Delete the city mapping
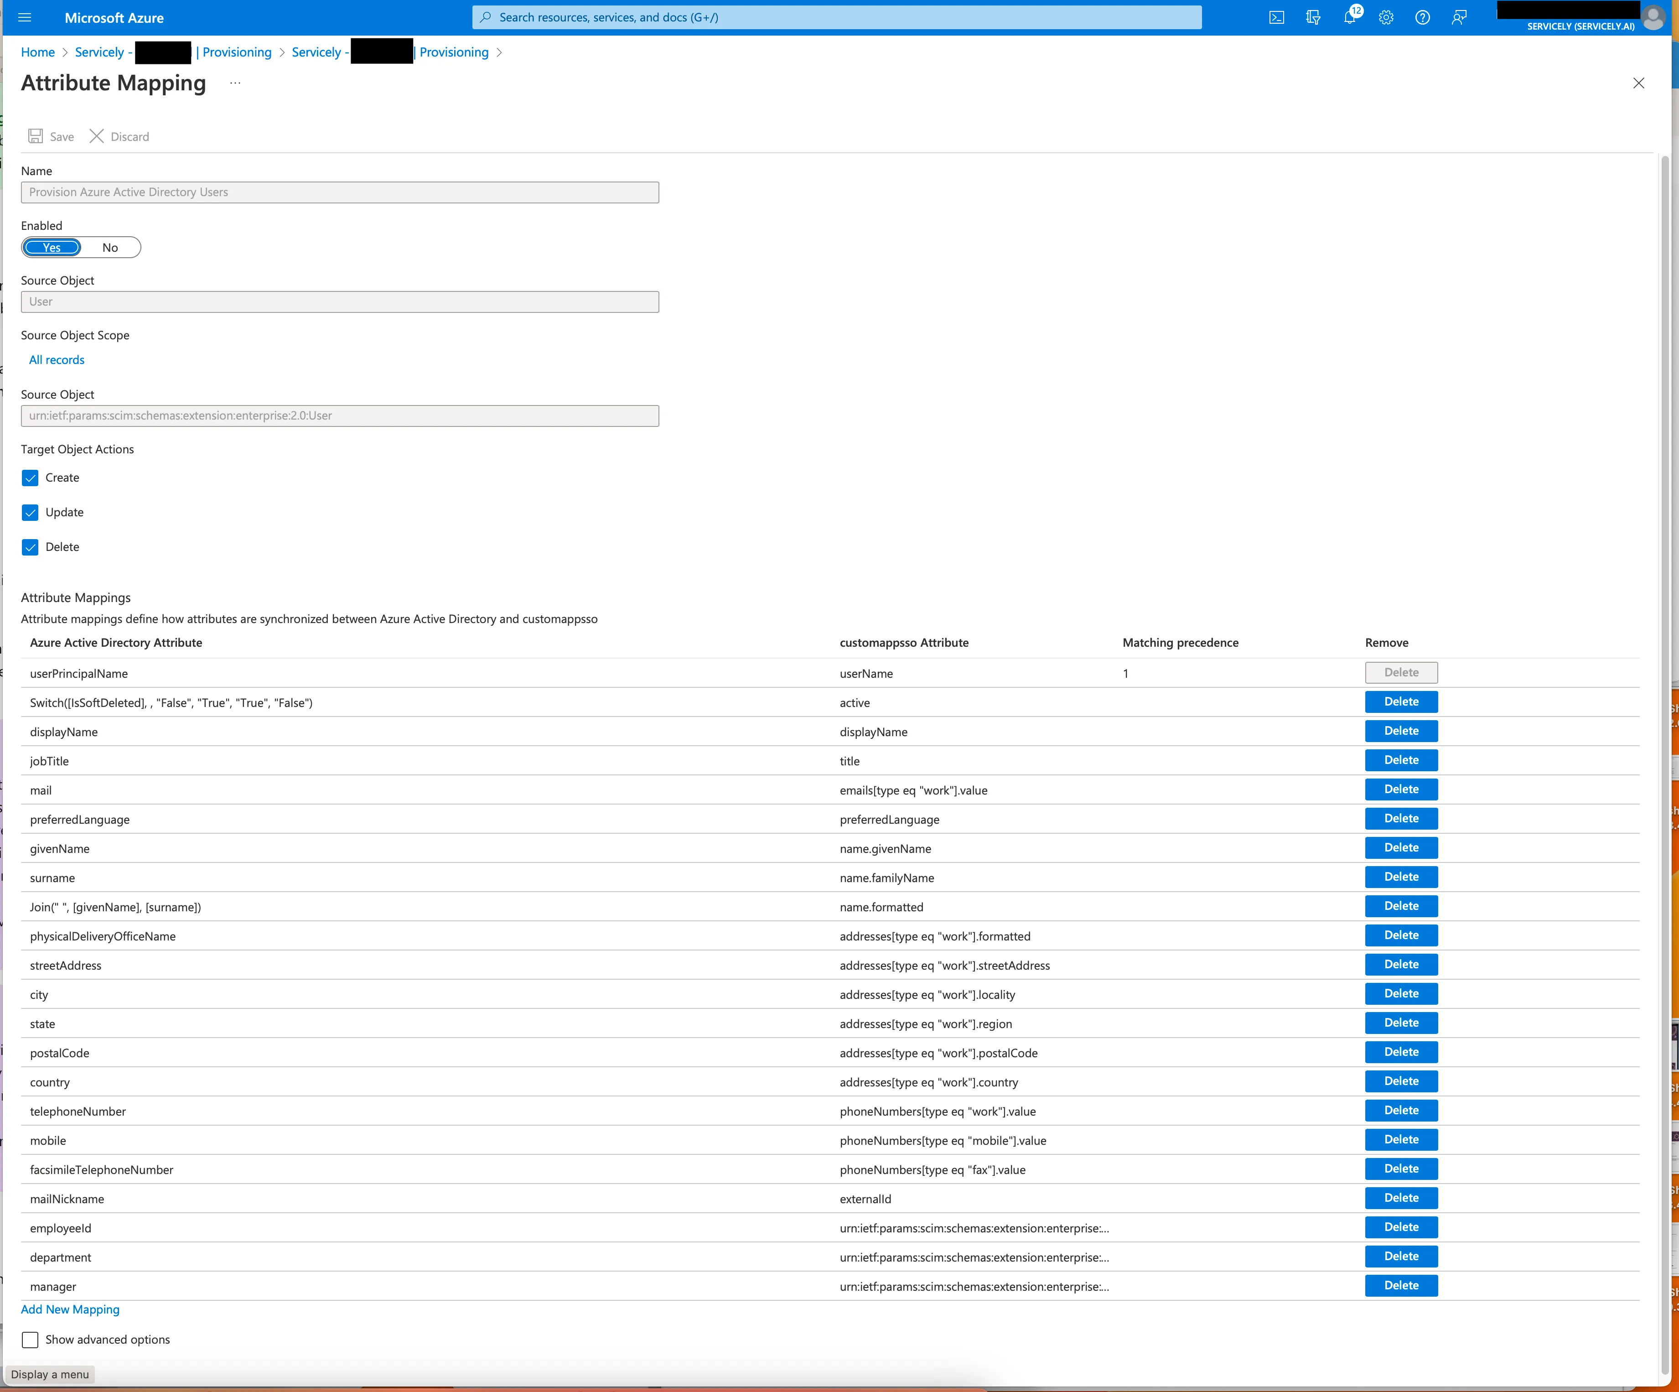The height and width of the screenshot is (1392, 1679). 1401,994
